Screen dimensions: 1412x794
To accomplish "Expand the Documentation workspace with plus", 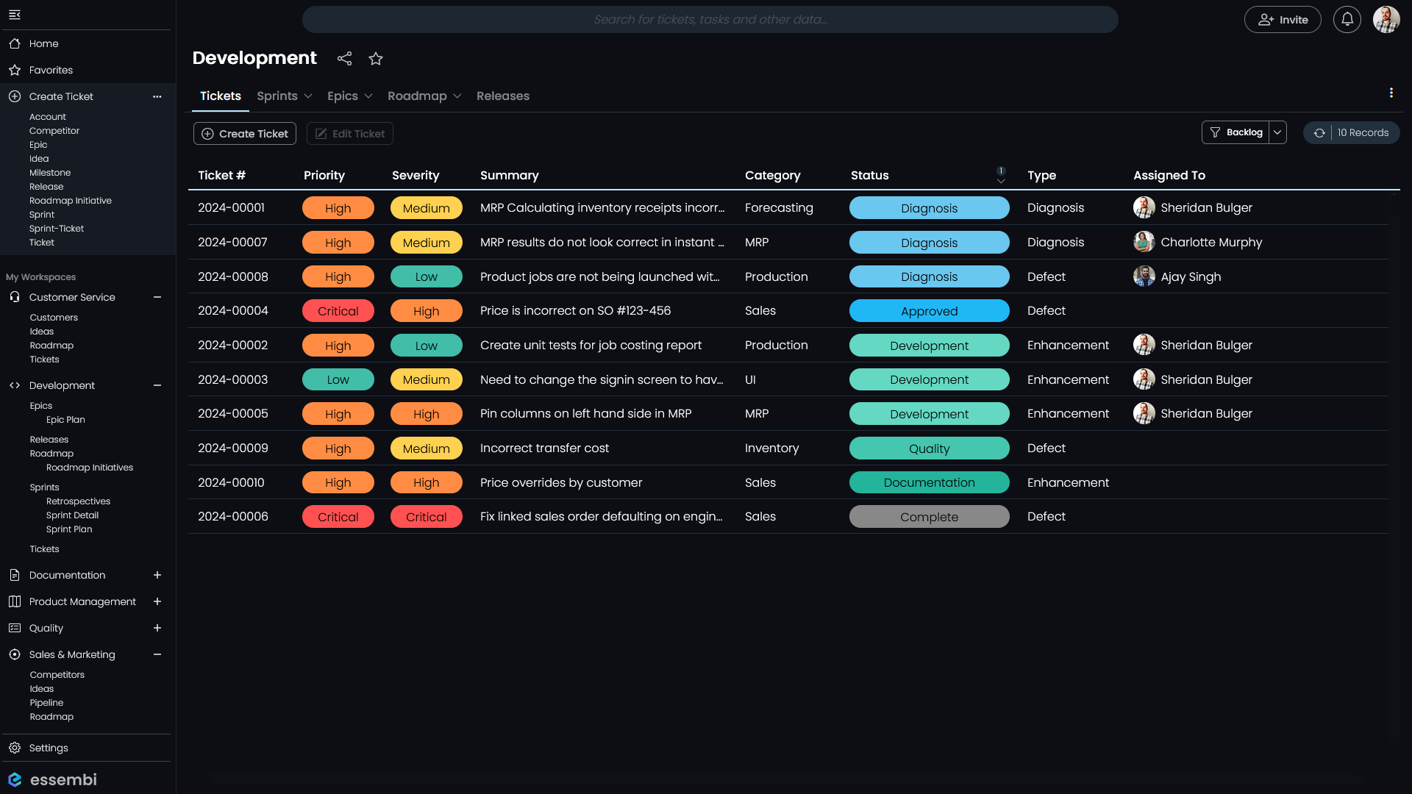I will tap(157, 576).
